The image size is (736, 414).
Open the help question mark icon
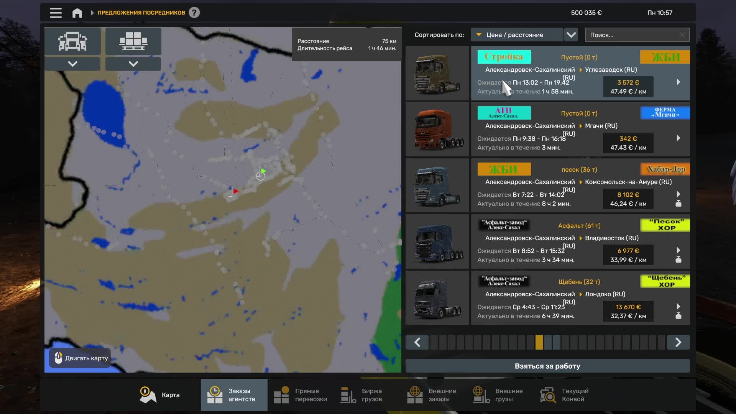tap(194, 13)
